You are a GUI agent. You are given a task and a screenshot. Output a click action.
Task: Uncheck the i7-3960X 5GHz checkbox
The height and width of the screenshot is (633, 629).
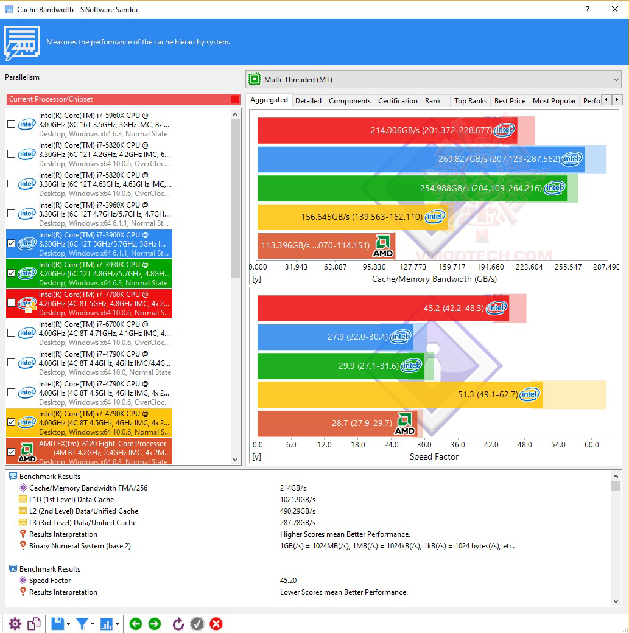pyautogui.click(x=12, y=243)
